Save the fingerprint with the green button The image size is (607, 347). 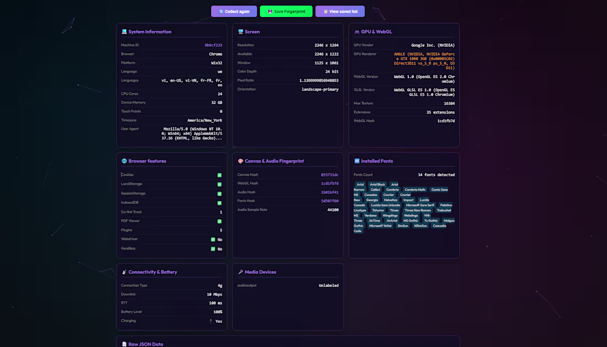[286, 11]
